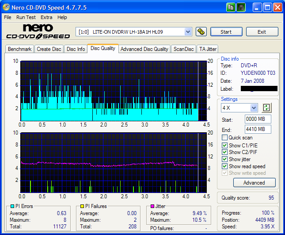Click the green refresh icon in Settings
Image resolution: width=285 pixels, height=235 pixels.
pyautogui.click(x=266, y=108)
